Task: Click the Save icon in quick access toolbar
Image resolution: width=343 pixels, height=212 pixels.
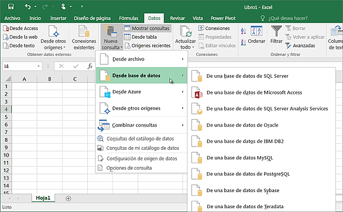Action: pyautogui.click(x=11, y=6)
